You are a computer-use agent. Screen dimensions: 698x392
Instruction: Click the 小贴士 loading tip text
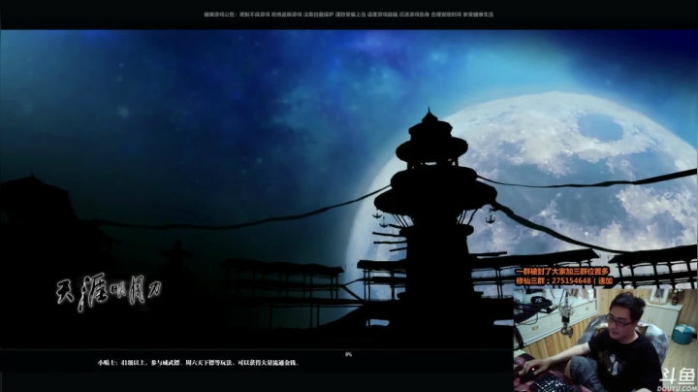coord(198,363)
